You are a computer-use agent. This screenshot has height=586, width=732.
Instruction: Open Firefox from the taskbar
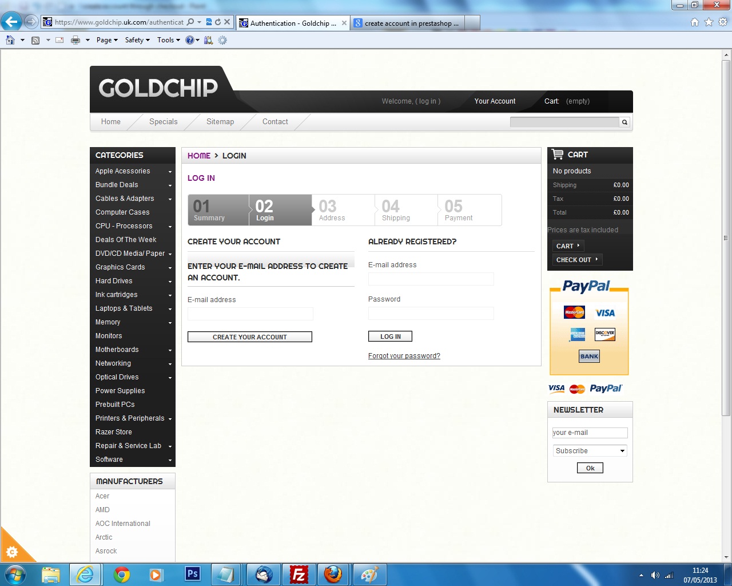point(333,574)
